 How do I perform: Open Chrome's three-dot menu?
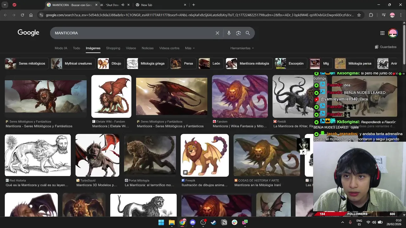[x=401, y=15]
